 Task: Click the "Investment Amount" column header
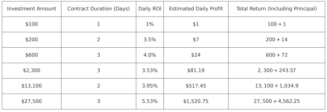pyautogui.click(x=32, y=9)
